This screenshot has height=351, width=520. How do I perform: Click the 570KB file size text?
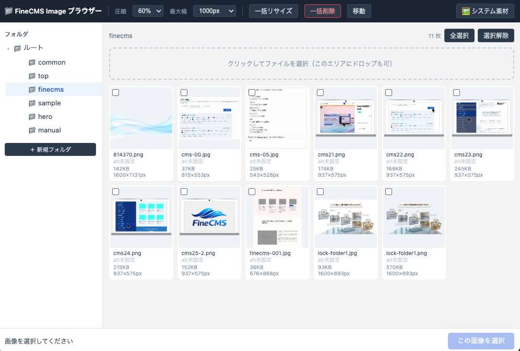point(394,267)
